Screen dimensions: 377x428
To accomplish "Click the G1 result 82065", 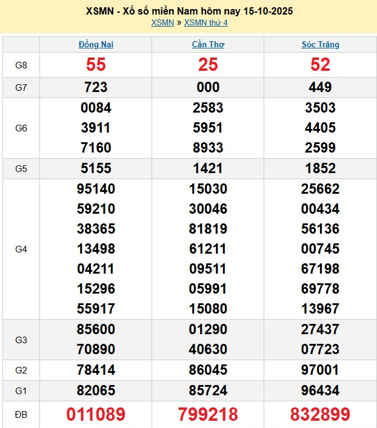I will coord(96,390).
